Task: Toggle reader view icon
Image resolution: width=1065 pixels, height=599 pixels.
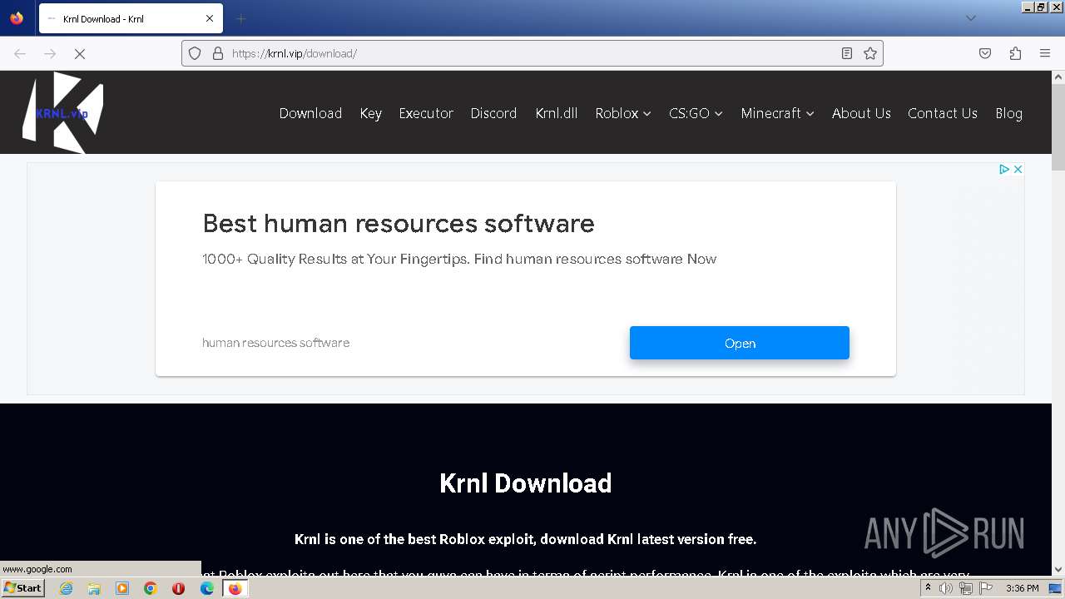Action: pos(847,53)
